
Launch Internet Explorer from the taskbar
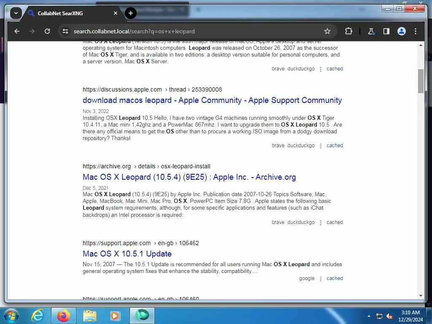38,316
